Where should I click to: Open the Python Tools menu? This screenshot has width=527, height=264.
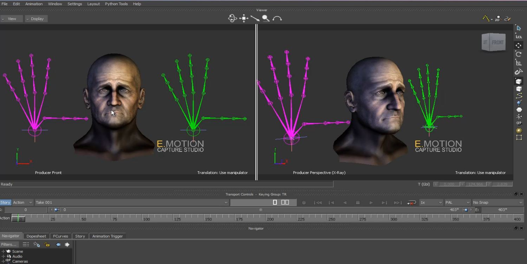coord(116,4)
